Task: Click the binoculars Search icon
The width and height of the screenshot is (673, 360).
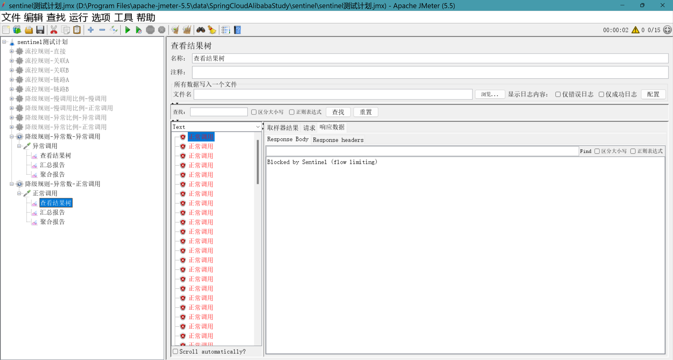Action: coord(201,30)
